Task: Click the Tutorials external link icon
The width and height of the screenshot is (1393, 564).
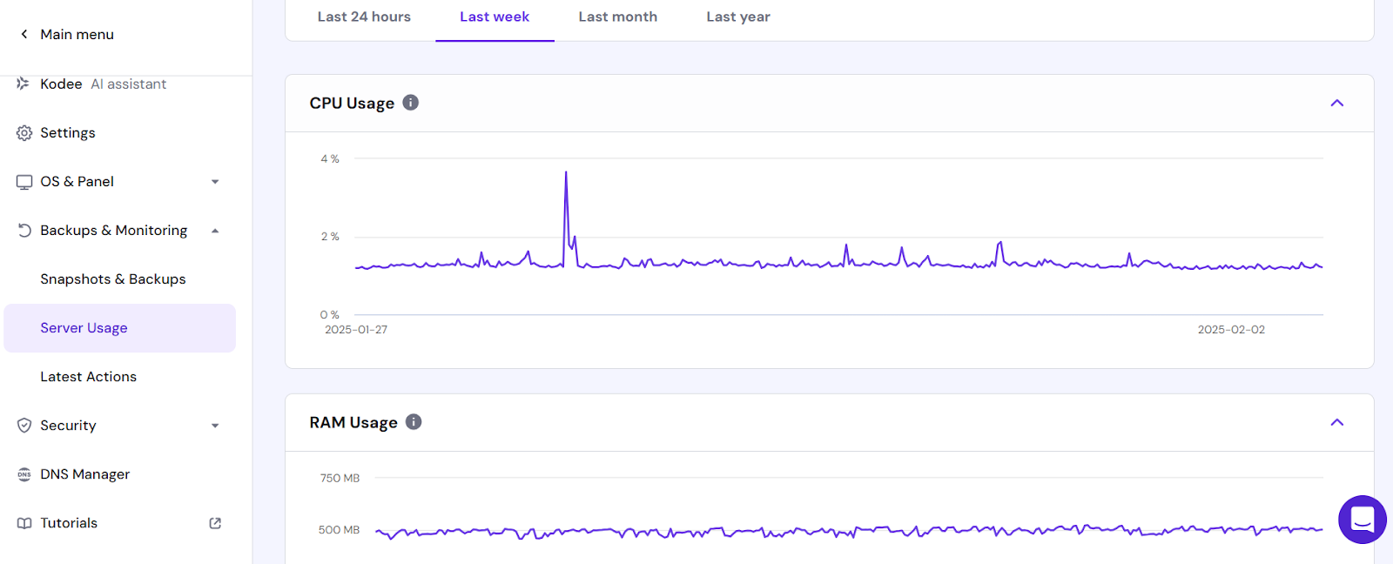Action: 215,523
